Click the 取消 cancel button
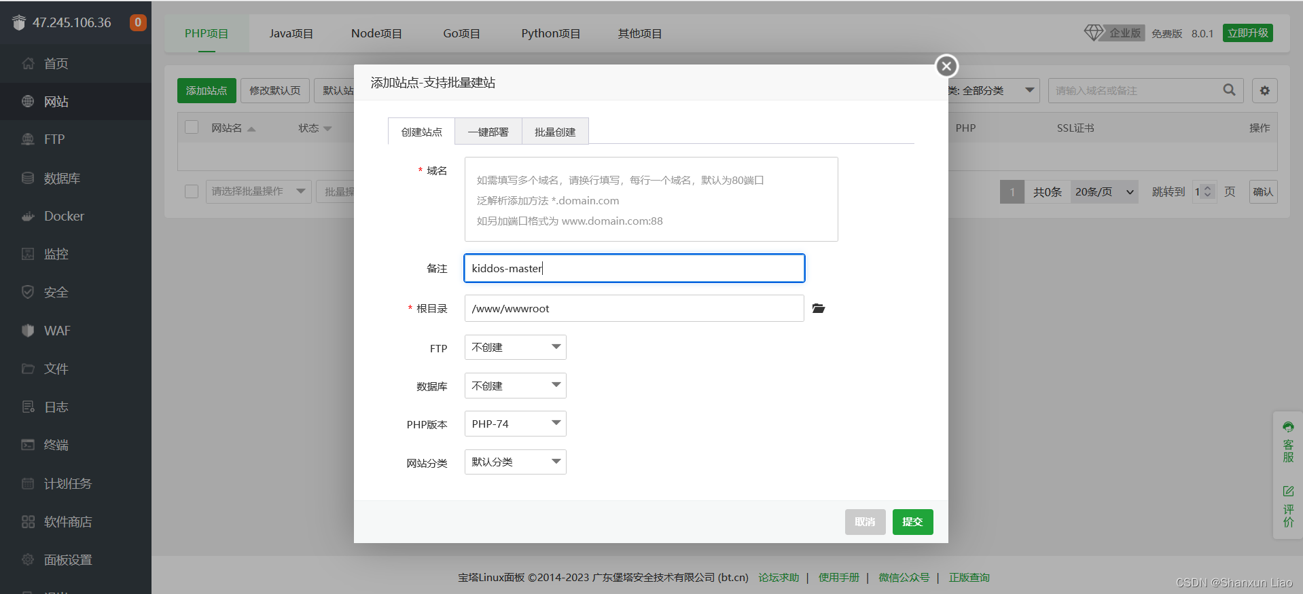This screenshot has height=594, width=1303. click(865, 522)
